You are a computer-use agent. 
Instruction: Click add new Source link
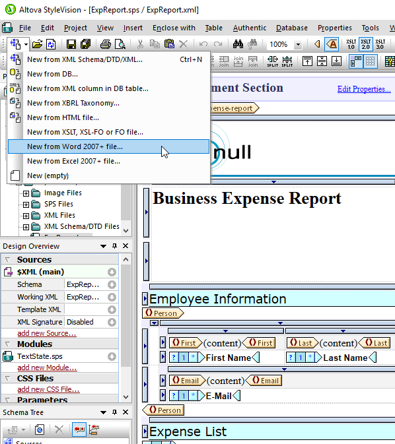tap(46, 333)
